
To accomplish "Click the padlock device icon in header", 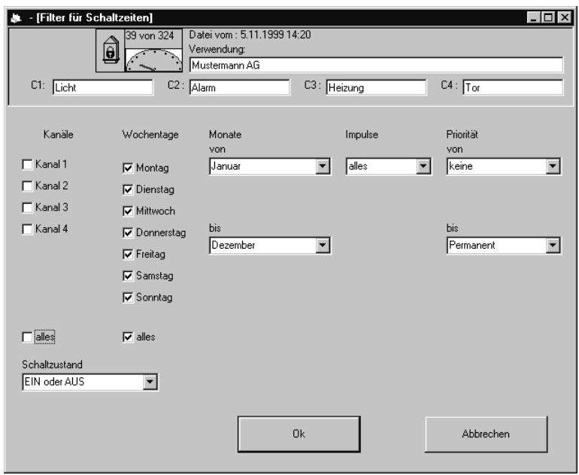I will click(x=109, y=51).
